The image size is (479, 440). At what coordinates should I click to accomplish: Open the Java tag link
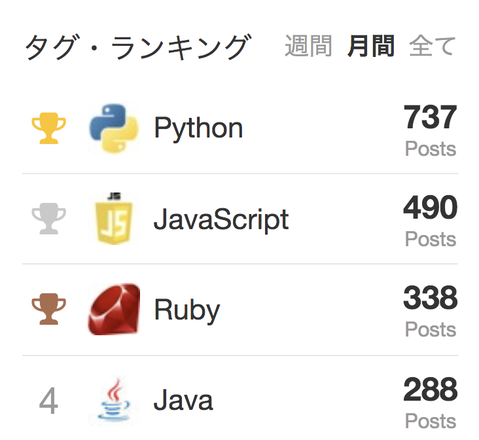pyautogui.click(x=183, y=400)
